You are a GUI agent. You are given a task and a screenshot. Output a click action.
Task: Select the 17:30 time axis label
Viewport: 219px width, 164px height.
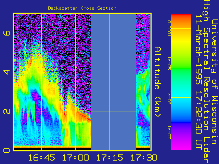click(x=144, y=158)
